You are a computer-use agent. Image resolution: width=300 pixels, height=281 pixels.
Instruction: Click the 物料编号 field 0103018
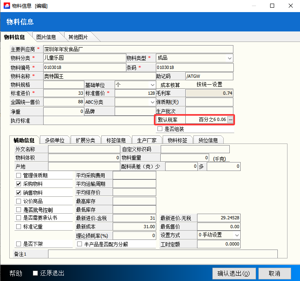click(84, 67)
